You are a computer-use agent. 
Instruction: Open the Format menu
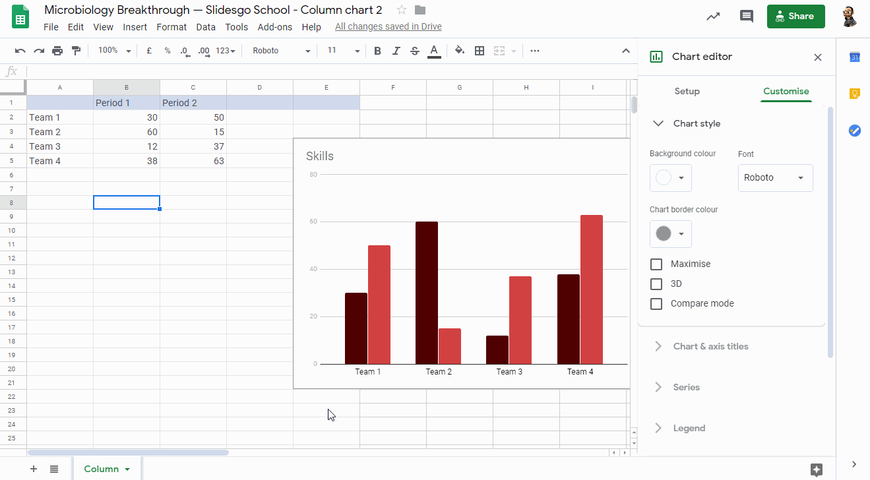[x=171, y=27]
